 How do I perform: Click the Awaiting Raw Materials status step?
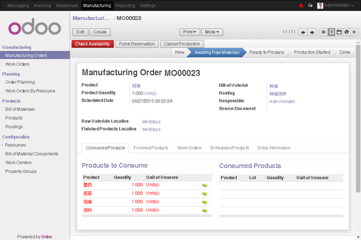217,52
